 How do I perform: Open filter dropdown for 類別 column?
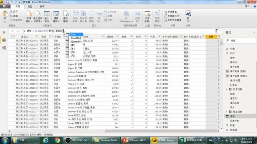click(51, 37)
